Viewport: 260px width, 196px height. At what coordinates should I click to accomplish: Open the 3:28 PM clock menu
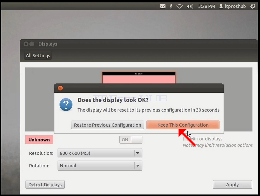click(206, 6)
